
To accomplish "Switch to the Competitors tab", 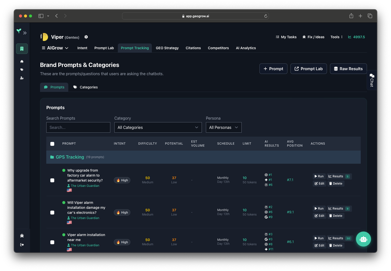I will pyautogui.click(x=218, y=48).
